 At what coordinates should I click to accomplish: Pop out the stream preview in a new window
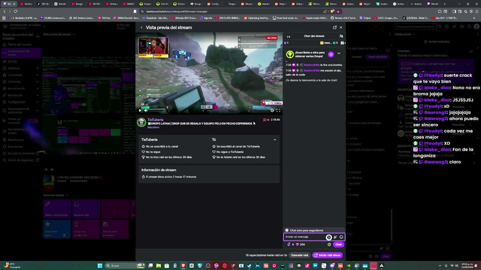point(335,27)
